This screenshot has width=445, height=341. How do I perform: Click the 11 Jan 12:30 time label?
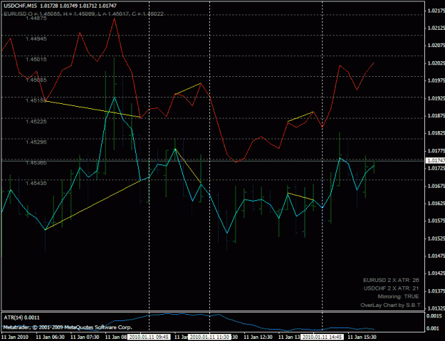tap(258, 337)
